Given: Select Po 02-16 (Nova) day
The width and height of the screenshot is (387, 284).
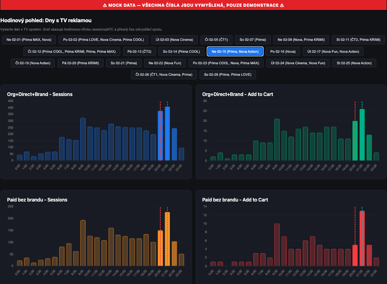Looking at the screenshot, I should 283,52.
